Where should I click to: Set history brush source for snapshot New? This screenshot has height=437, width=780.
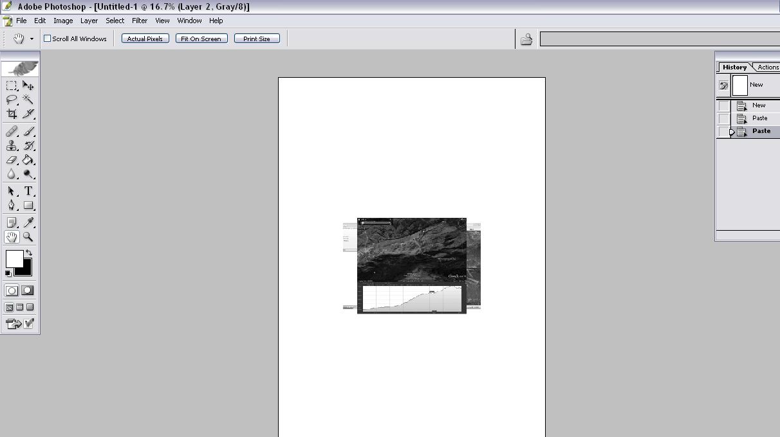pyautogui.click(x=723, y=85)
